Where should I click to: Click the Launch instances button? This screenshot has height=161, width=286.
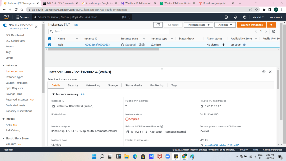pos(252,25)
